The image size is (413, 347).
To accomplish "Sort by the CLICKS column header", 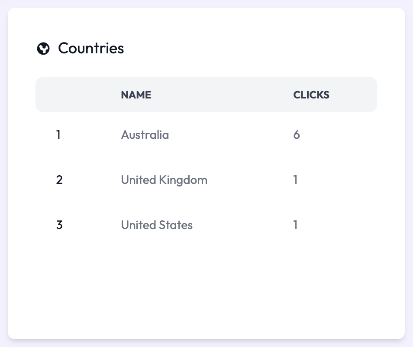I will click(311, 95).
